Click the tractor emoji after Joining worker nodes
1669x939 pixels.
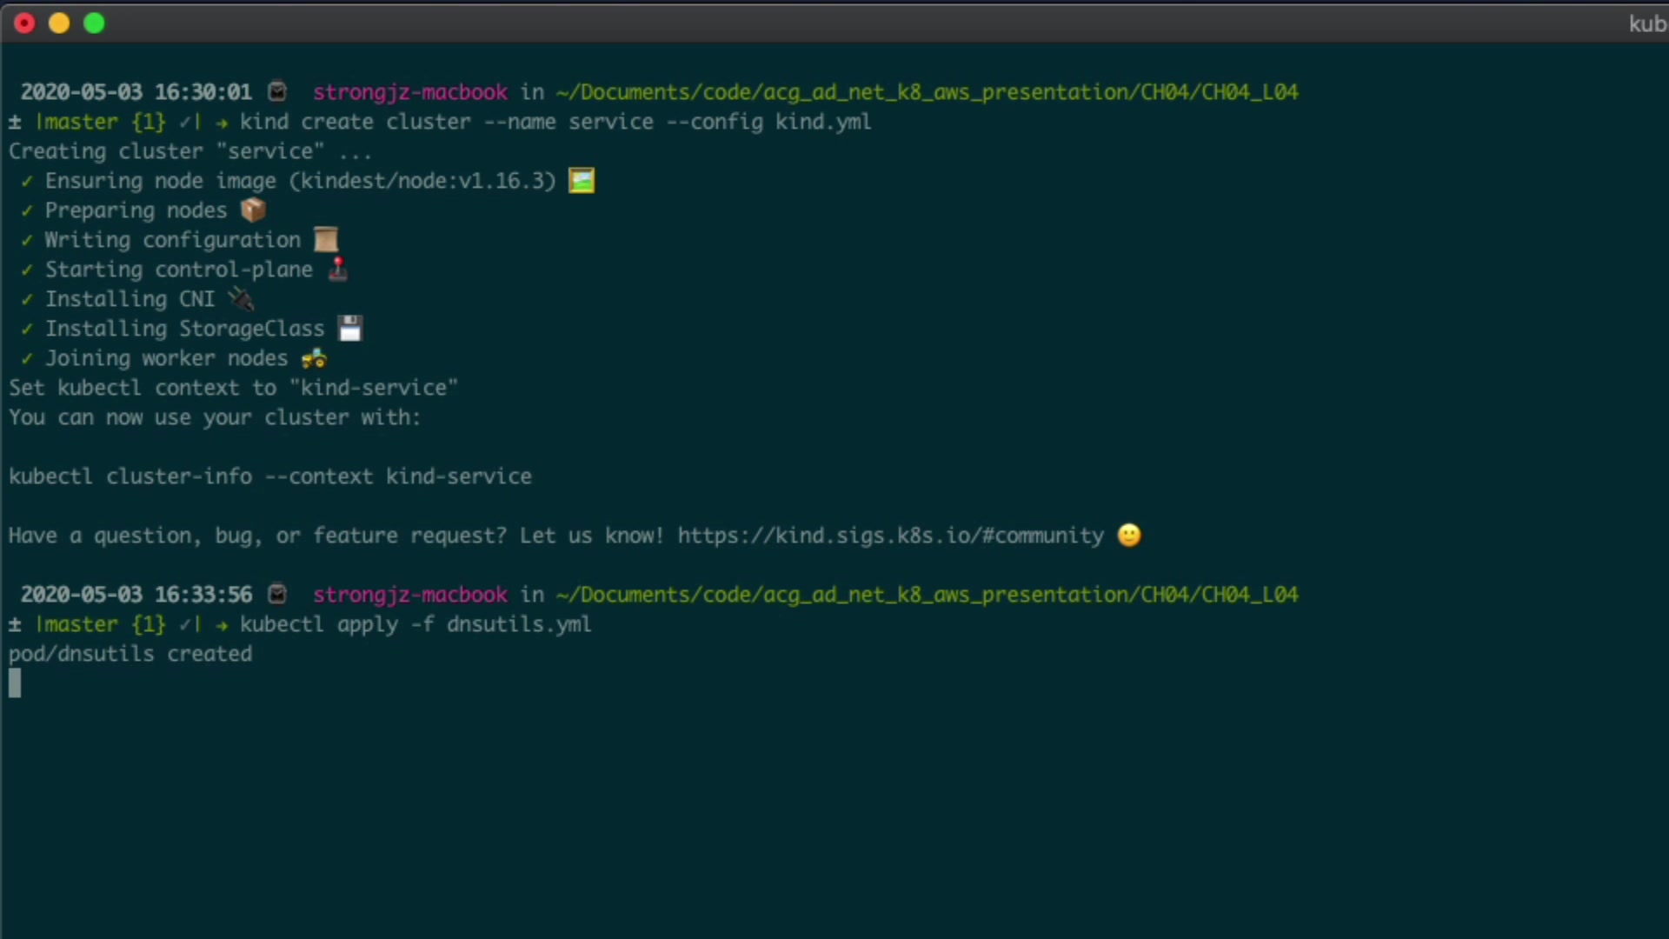click(314, 358)
